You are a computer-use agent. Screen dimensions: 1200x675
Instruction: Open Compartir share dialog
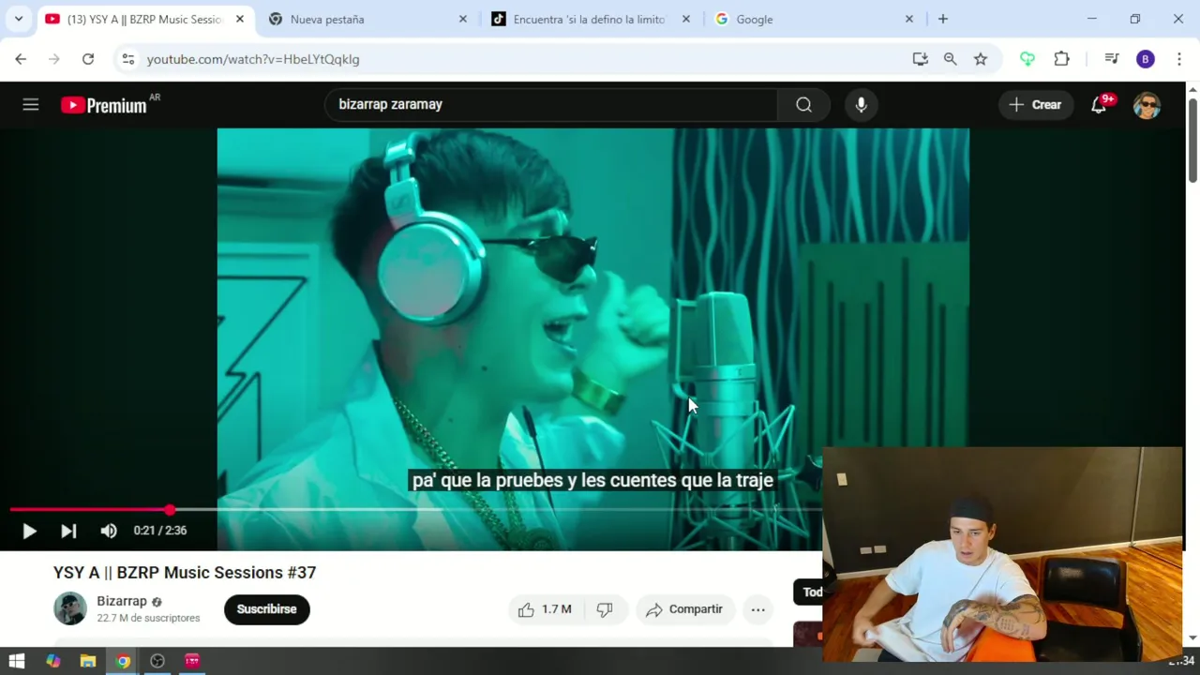pyautogui.click(x=684, y=609)
